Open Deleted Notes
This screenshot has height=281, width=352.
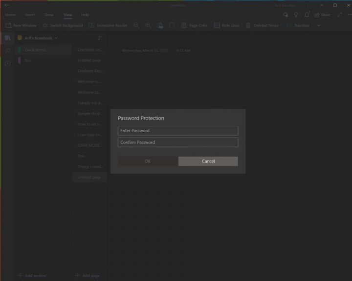(262, 25)
